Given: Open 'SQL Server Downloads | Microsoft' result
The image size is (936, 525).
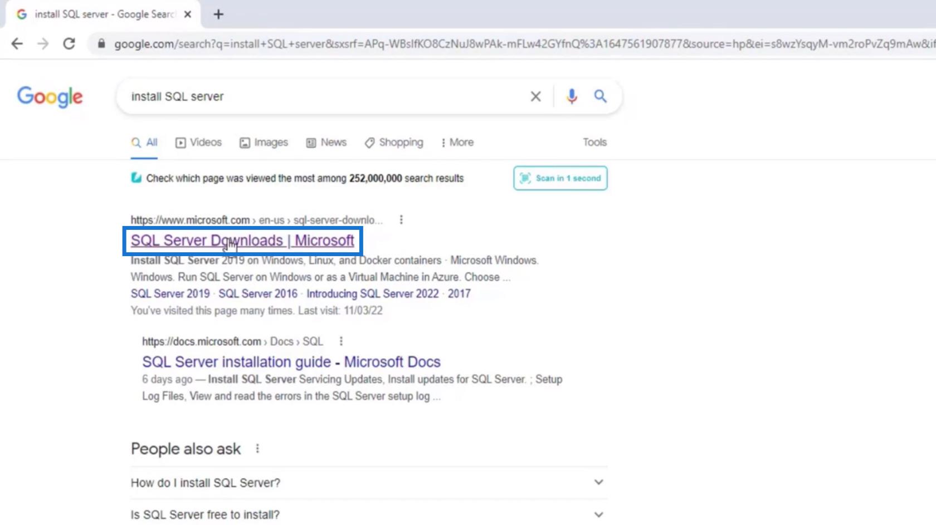Looking at the screenshot, I should (x=242, y=241).
